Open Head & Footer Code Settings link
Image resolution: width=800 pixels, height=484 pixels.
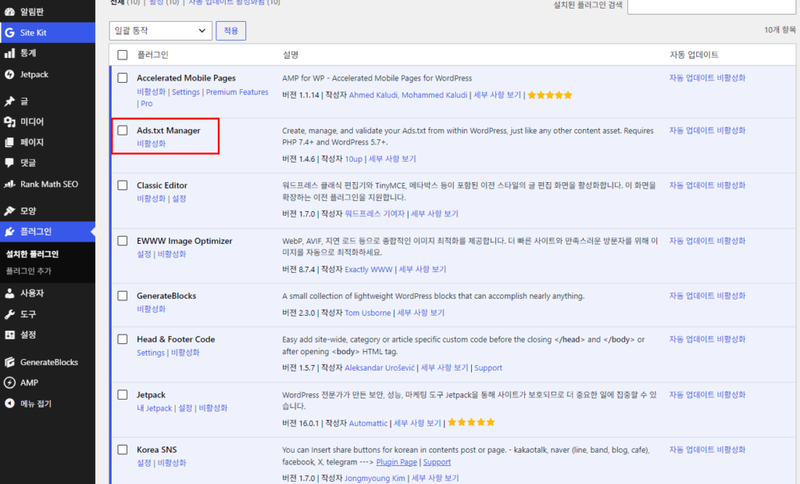(x=151, y=353)
